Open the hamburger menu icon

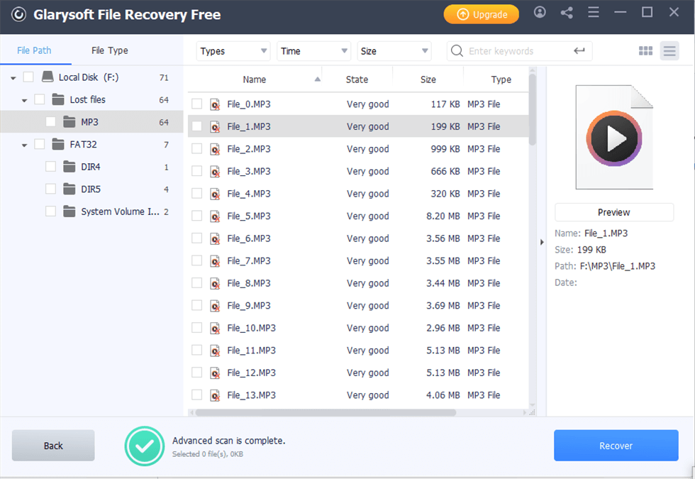tap(594, 13)
